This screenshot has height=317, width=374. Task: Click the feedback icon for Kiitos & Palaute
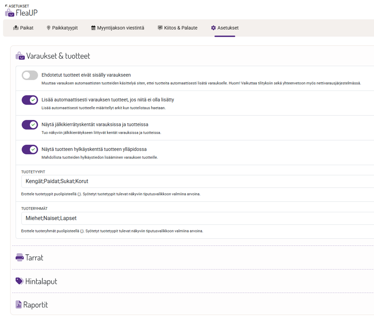point(160,28)
